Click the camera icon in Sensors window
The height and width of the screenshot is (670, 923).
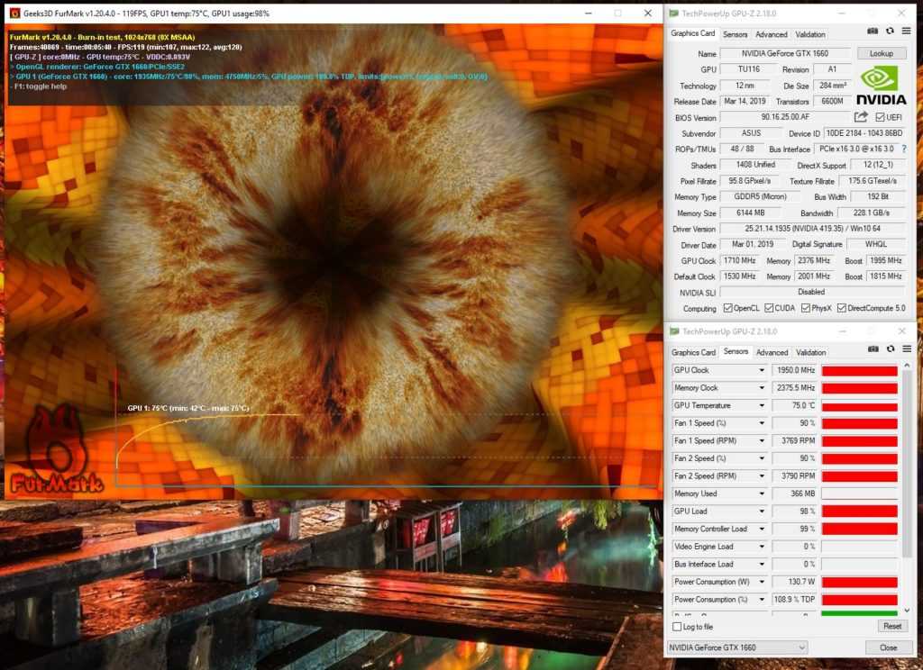coord(872,352)
